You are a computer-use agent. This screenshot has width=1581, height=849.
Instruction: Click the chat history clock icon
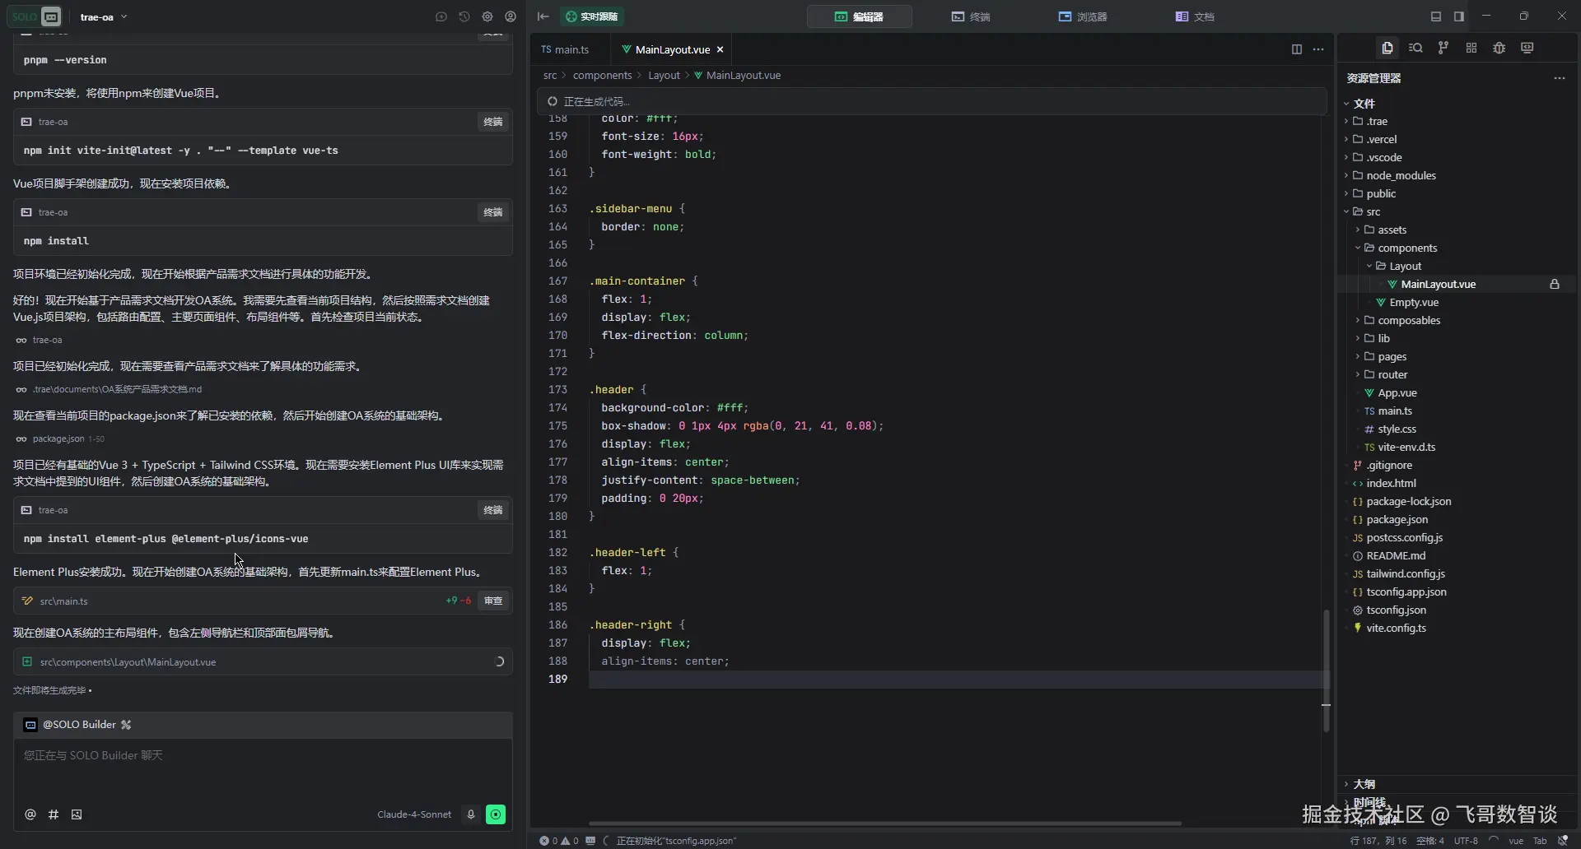[464, 16]
